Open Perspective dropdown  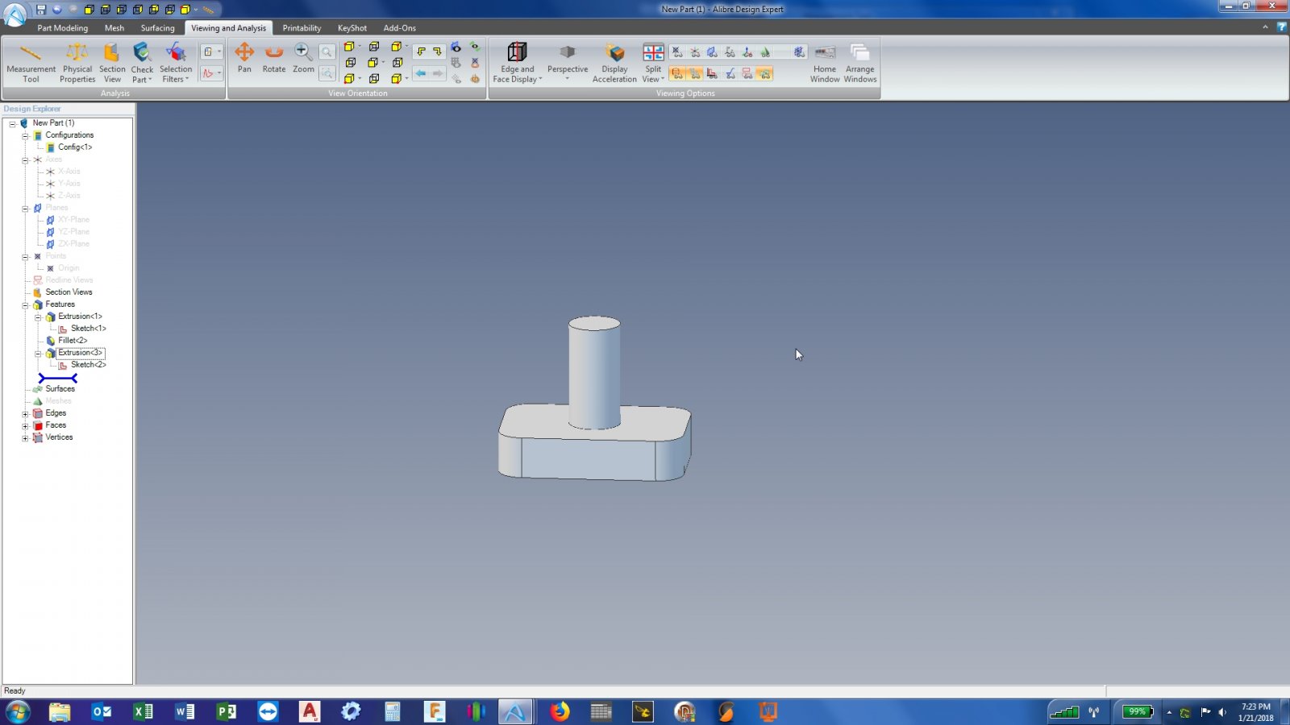point(568,63)
